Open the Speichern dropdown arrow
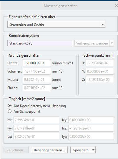 (x=94, y=150)
